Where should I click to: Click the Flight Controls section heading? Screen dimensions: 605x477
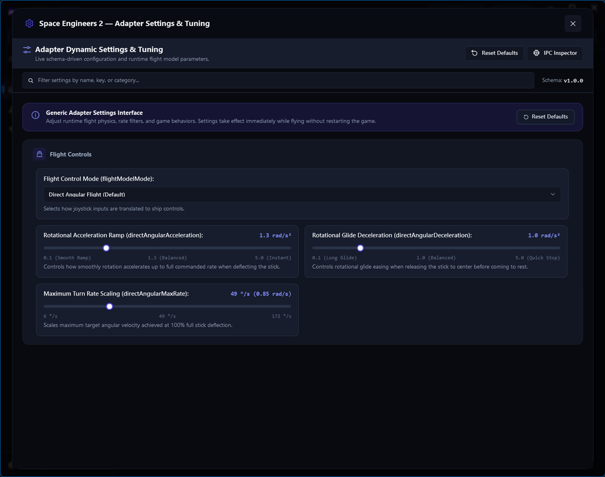[x=70, y=154]
